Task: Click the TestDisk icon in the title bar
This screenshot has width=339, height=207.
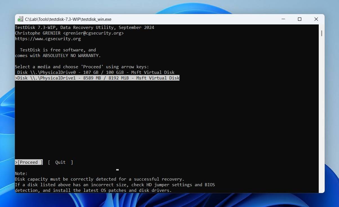Action: pyautogui.click(x=20, y=19)
